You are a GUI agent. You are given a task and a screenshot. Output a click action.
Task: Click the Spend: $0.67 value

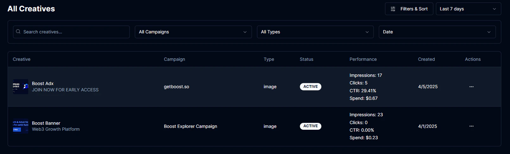[363, 98]
